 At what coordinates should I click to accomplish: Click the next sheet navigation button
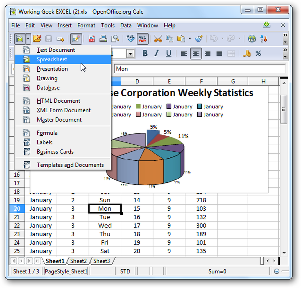(x=29, y=261)
